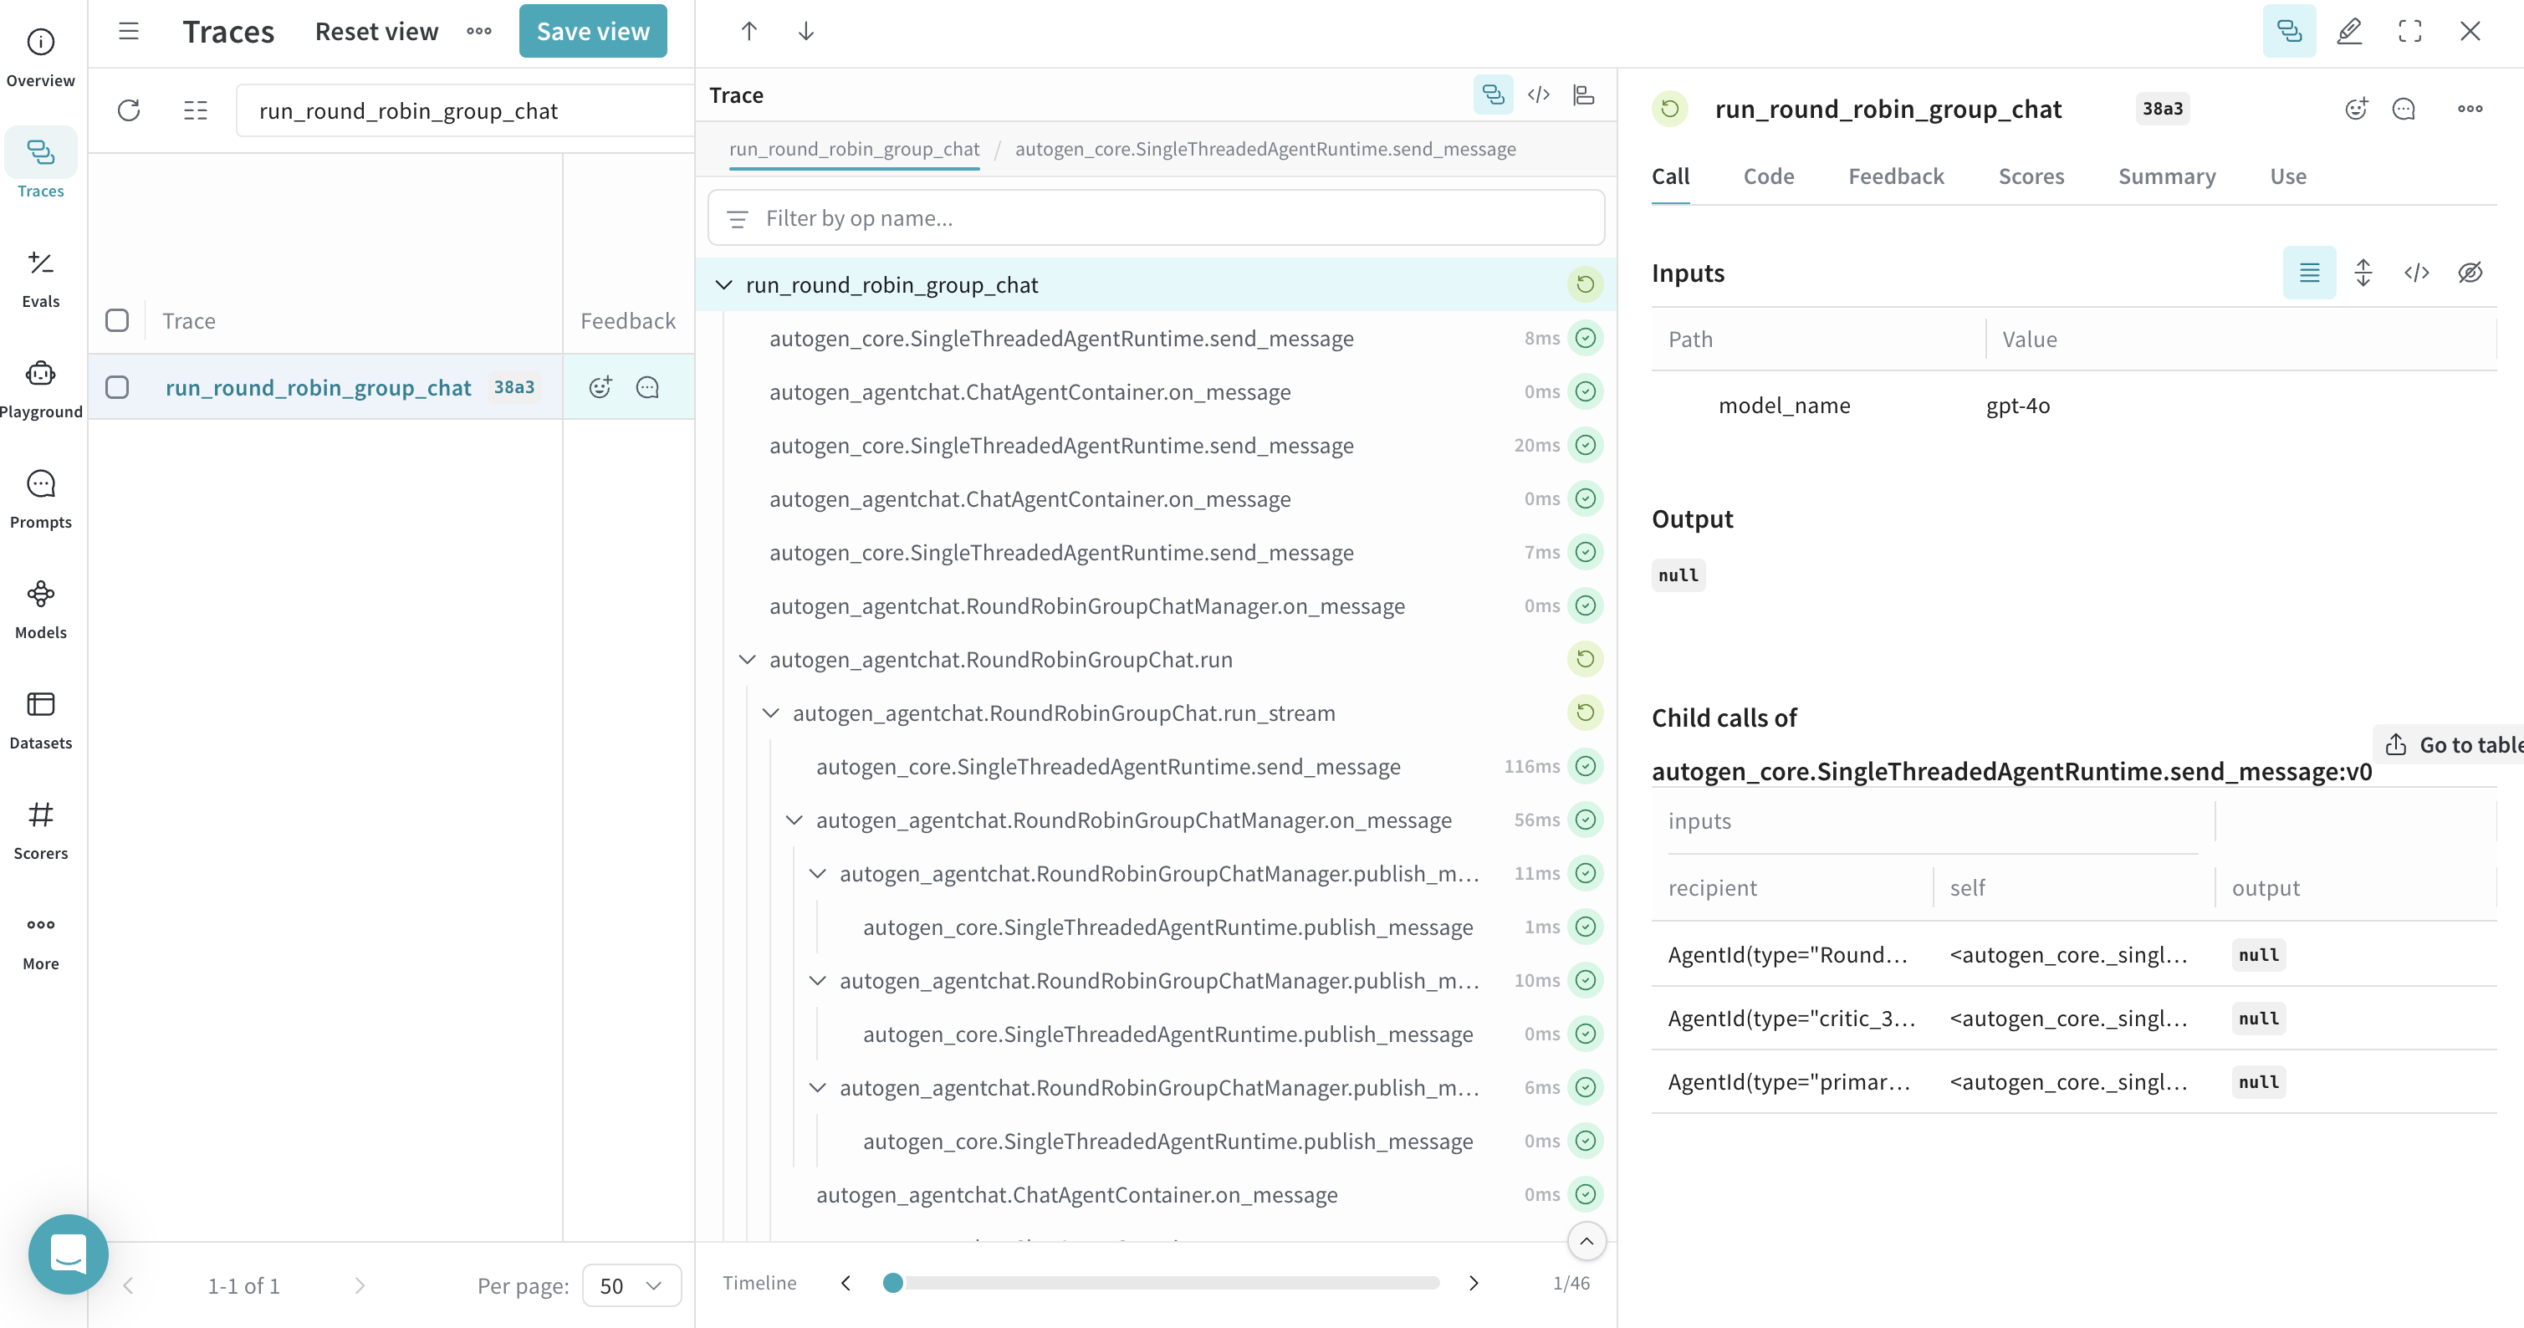Switch trace panel to code view
Image resolution: width=2524 pixels, height=1328 pixels.
point(1538,94)
